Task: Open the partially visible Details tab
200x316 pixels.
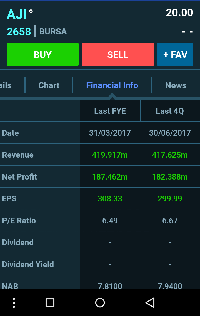Action: coord(6,85)
